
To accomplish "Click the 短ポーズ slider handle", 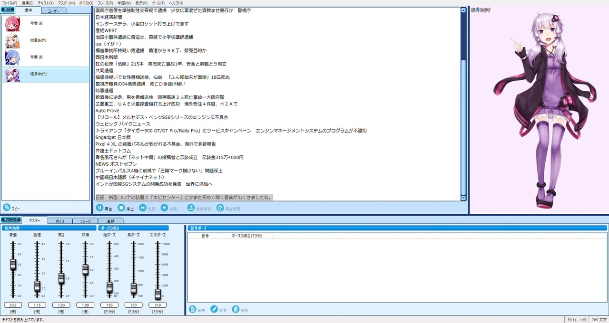I will click(x=109, y=287).
